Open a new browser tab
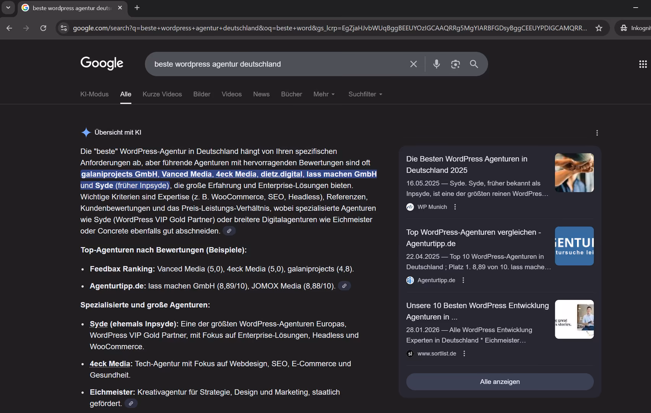651x413 pixels. pyautogui.click(x=137, y=8)
